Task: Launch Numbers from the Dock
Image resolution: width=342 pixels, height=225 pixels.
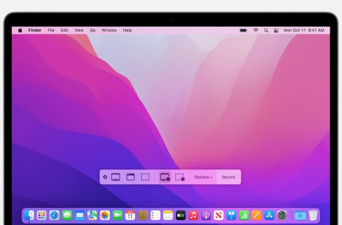Action: tap(244, 215)
